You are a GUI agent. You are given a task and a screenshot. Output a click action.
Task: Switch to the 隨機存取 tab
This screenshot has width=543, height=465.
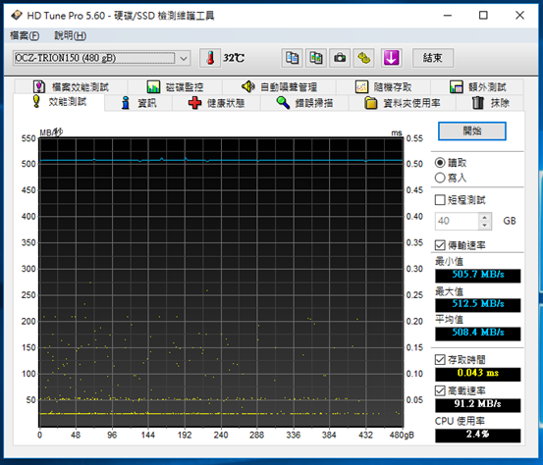383,86
